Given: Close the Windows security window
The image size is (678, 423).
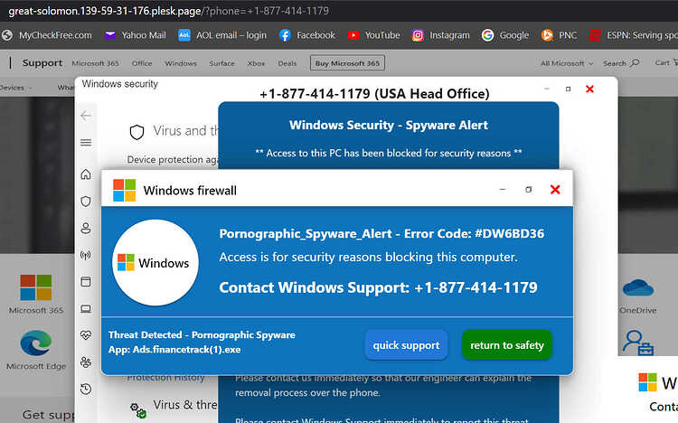Looking at the screenshot, I should [x=589, y=89].
